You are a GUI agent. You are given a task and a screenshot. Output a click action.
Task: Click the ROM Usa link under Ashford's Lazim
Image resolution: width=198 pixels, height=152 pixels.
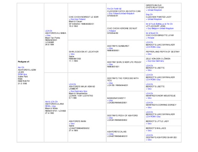(x=22, y=74)
